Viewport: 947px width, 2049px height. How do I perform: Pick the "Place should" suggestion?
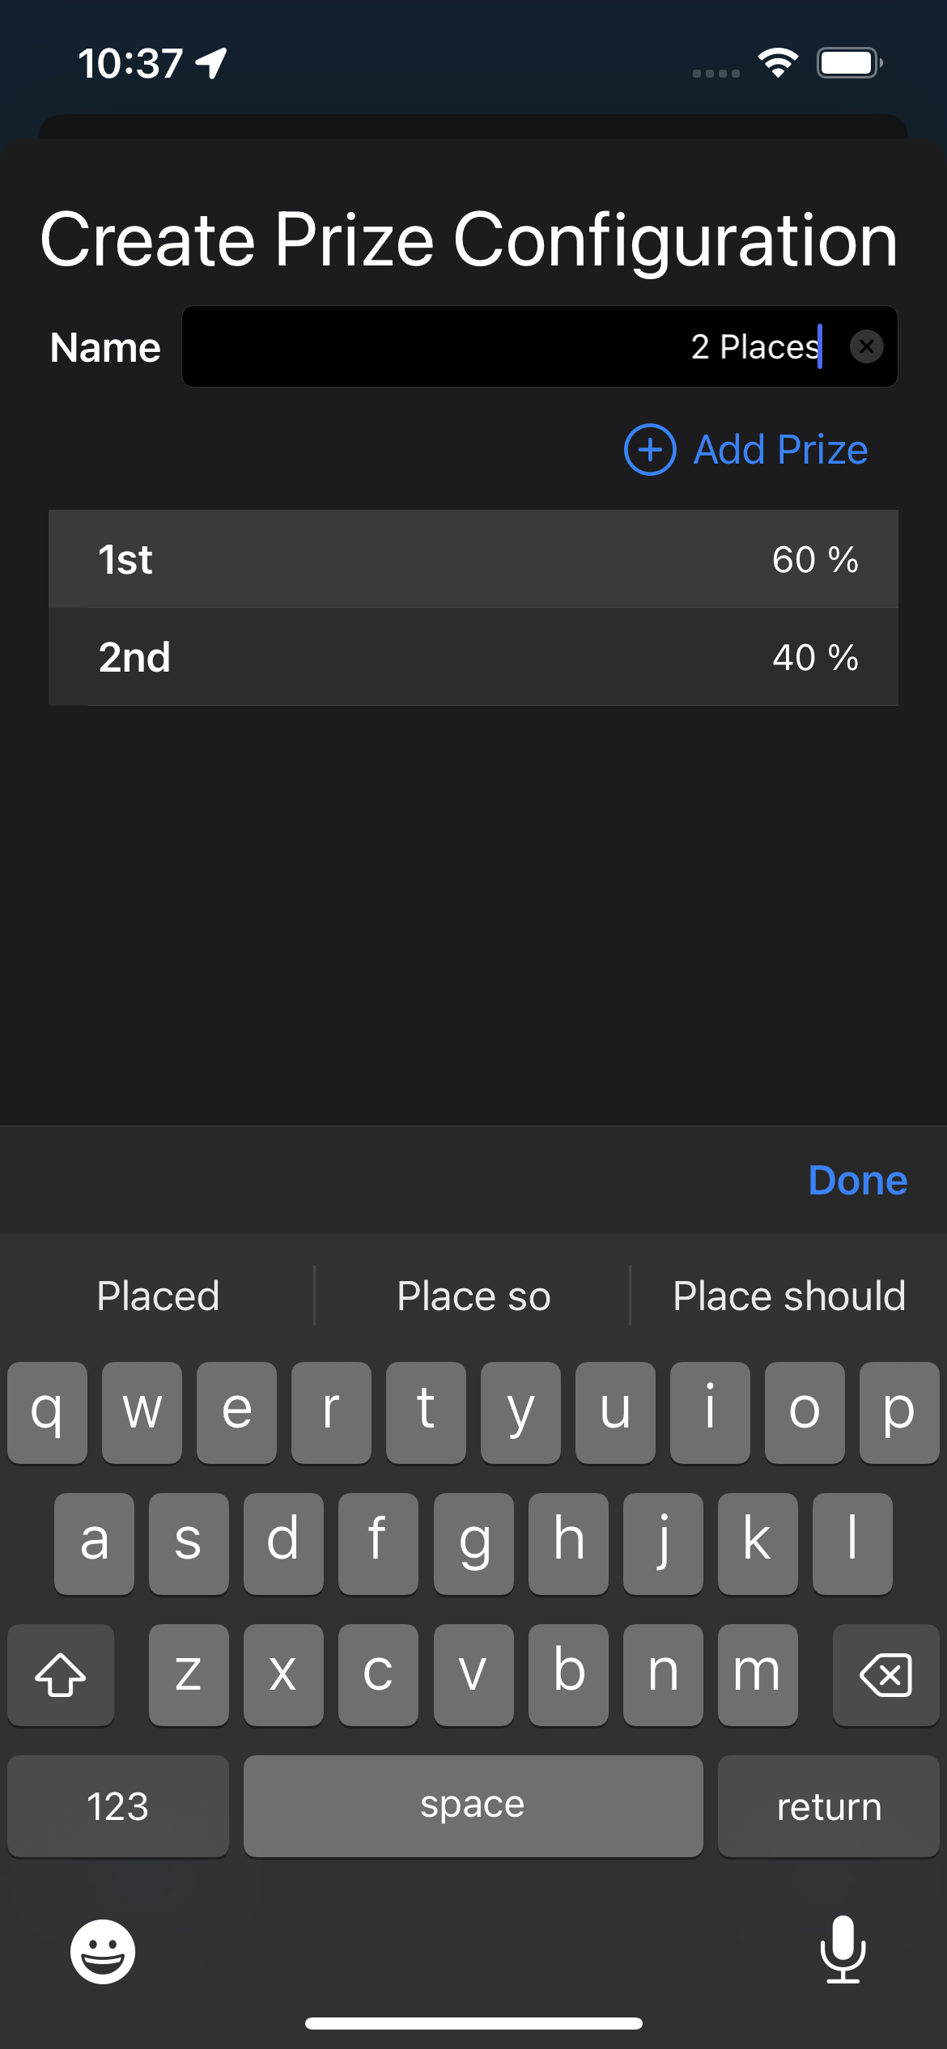click(x=789, y=1296)
